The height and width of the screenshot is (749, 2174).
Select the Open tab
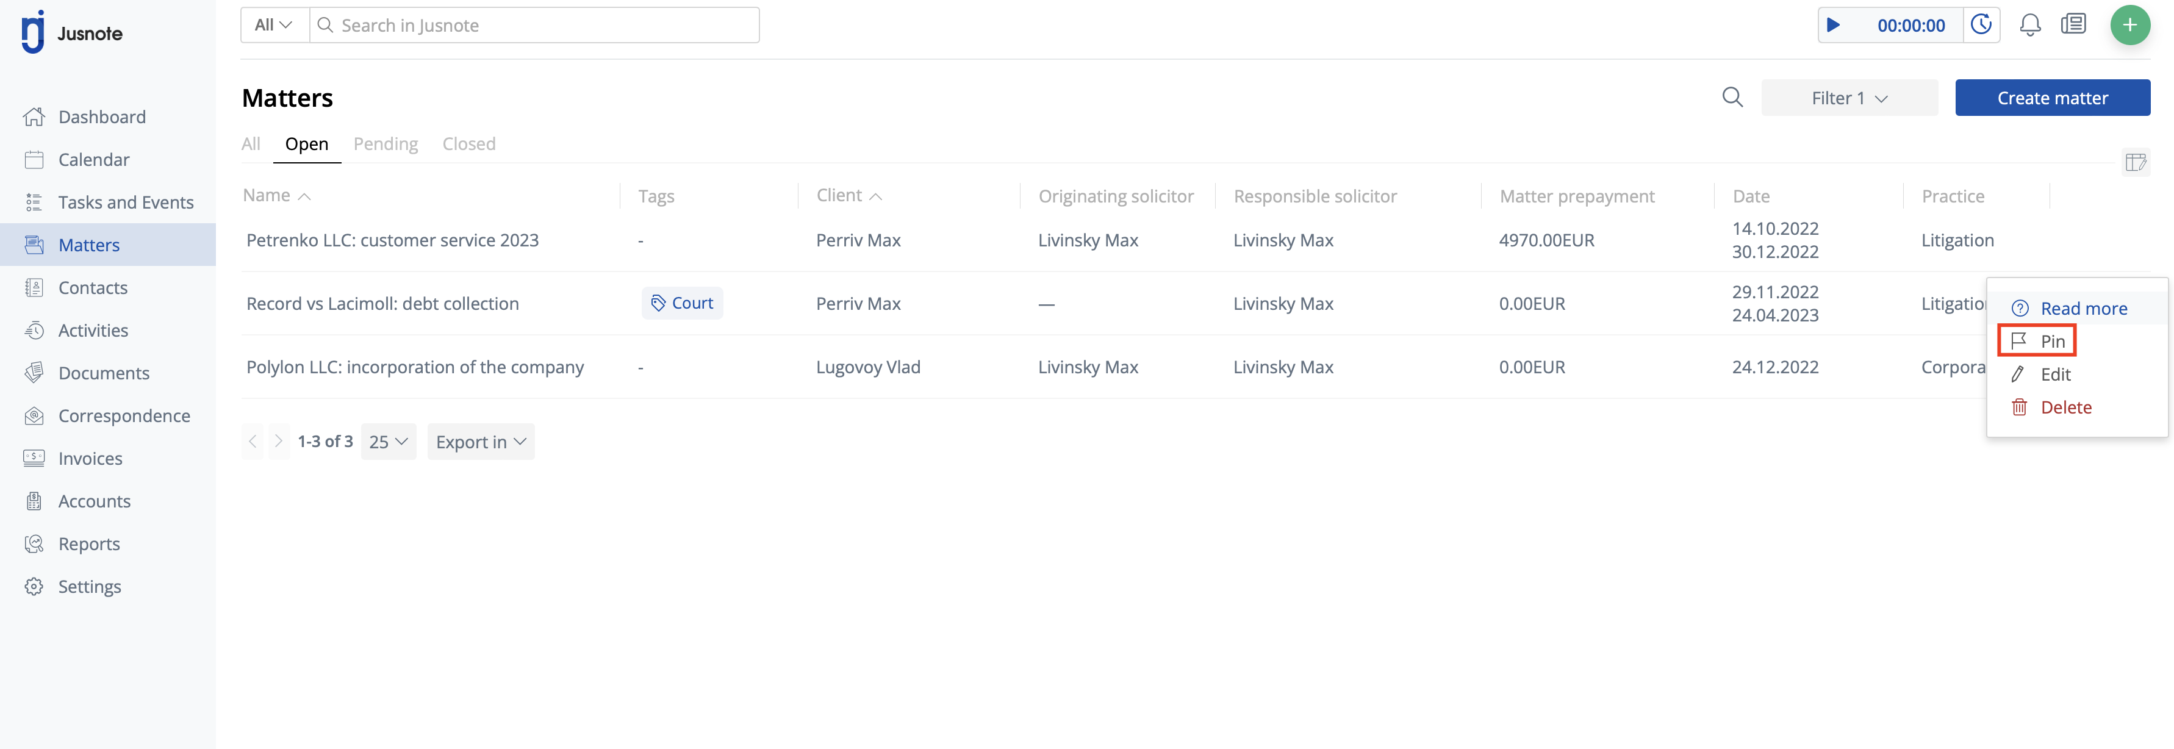[x=306, y=144]
